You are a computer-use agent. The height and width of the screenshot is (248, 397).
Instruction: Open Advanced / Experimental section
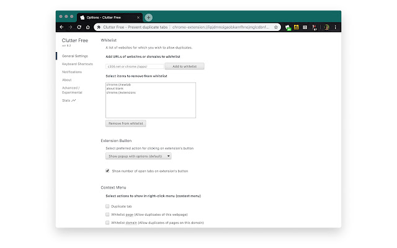tap(72, 90)
